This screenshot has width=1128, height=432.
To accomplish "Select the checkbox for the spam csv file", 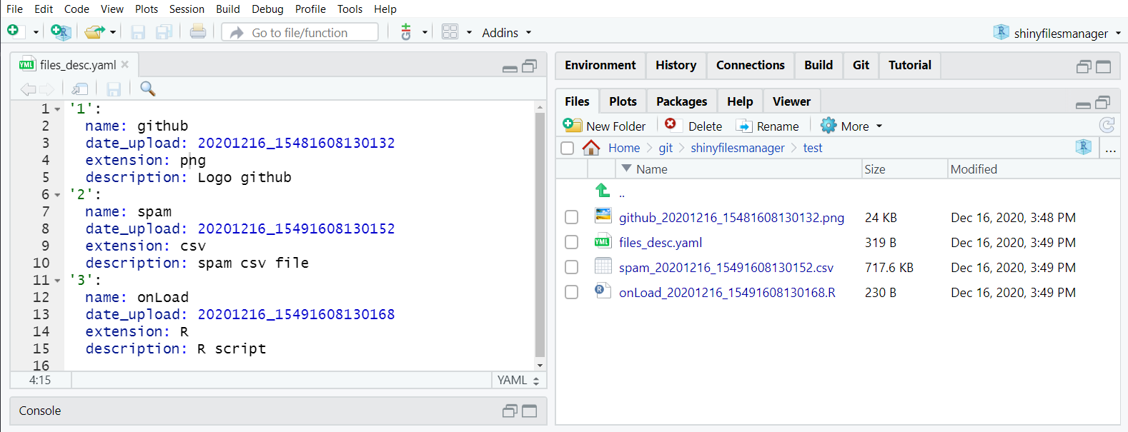I will 571,268.
